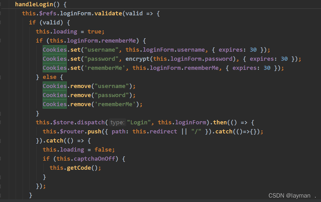Screen dimensions: 321x202
Task: Click highlighted Cookies before remove("password")
Action: [x=55, y=95]
